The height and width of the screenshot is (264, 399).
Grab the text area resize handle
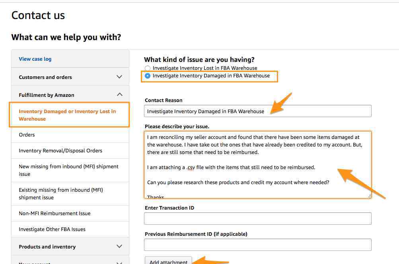369,196
